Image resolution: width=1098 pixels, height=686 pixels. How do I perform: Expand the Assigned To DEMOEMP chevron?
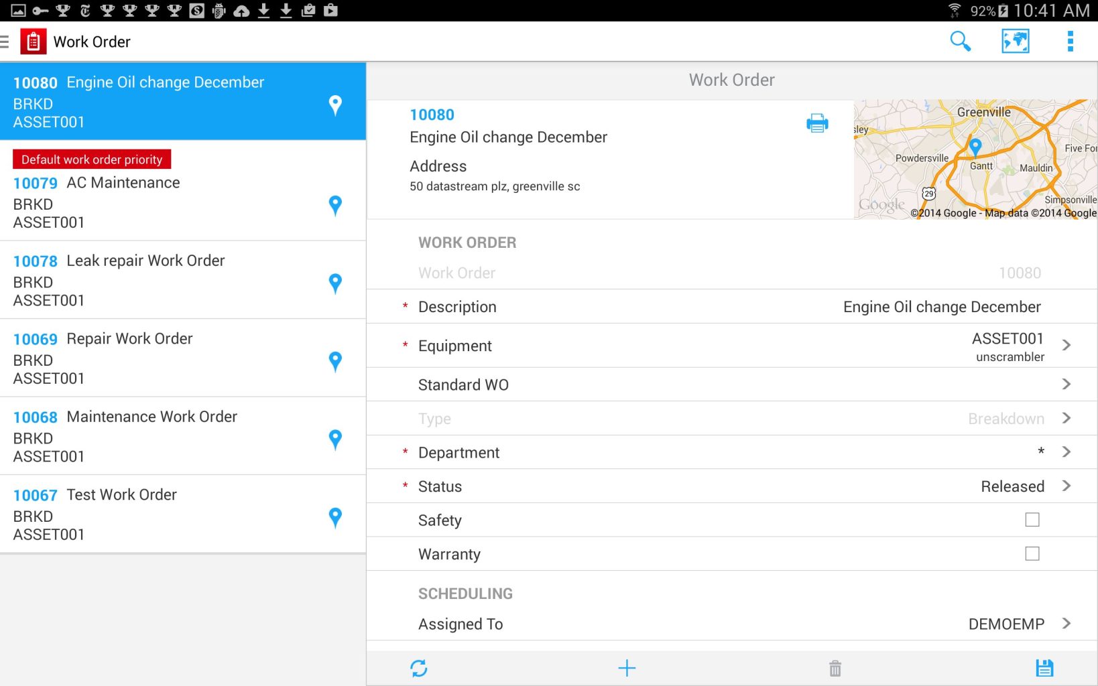[1066, 624]
